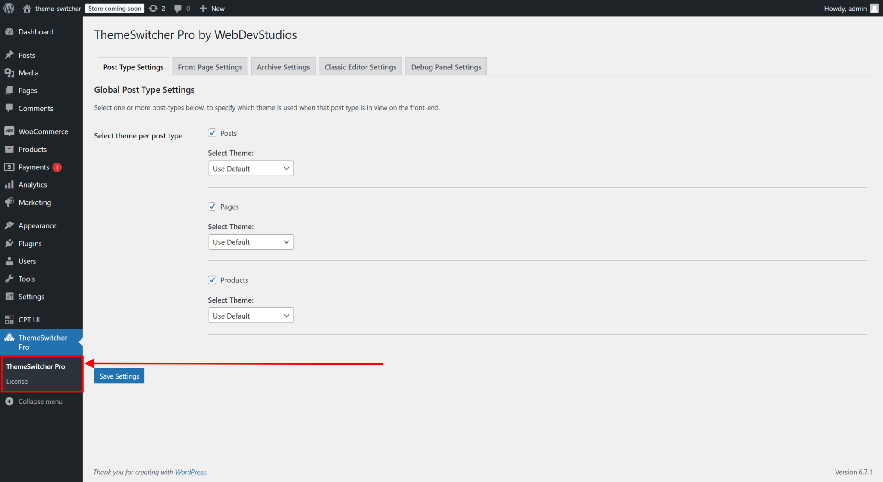The width and height of the screenshot is (883, 482).
Task: Open Media library via its sidebar icon
Action: point(9,72)
